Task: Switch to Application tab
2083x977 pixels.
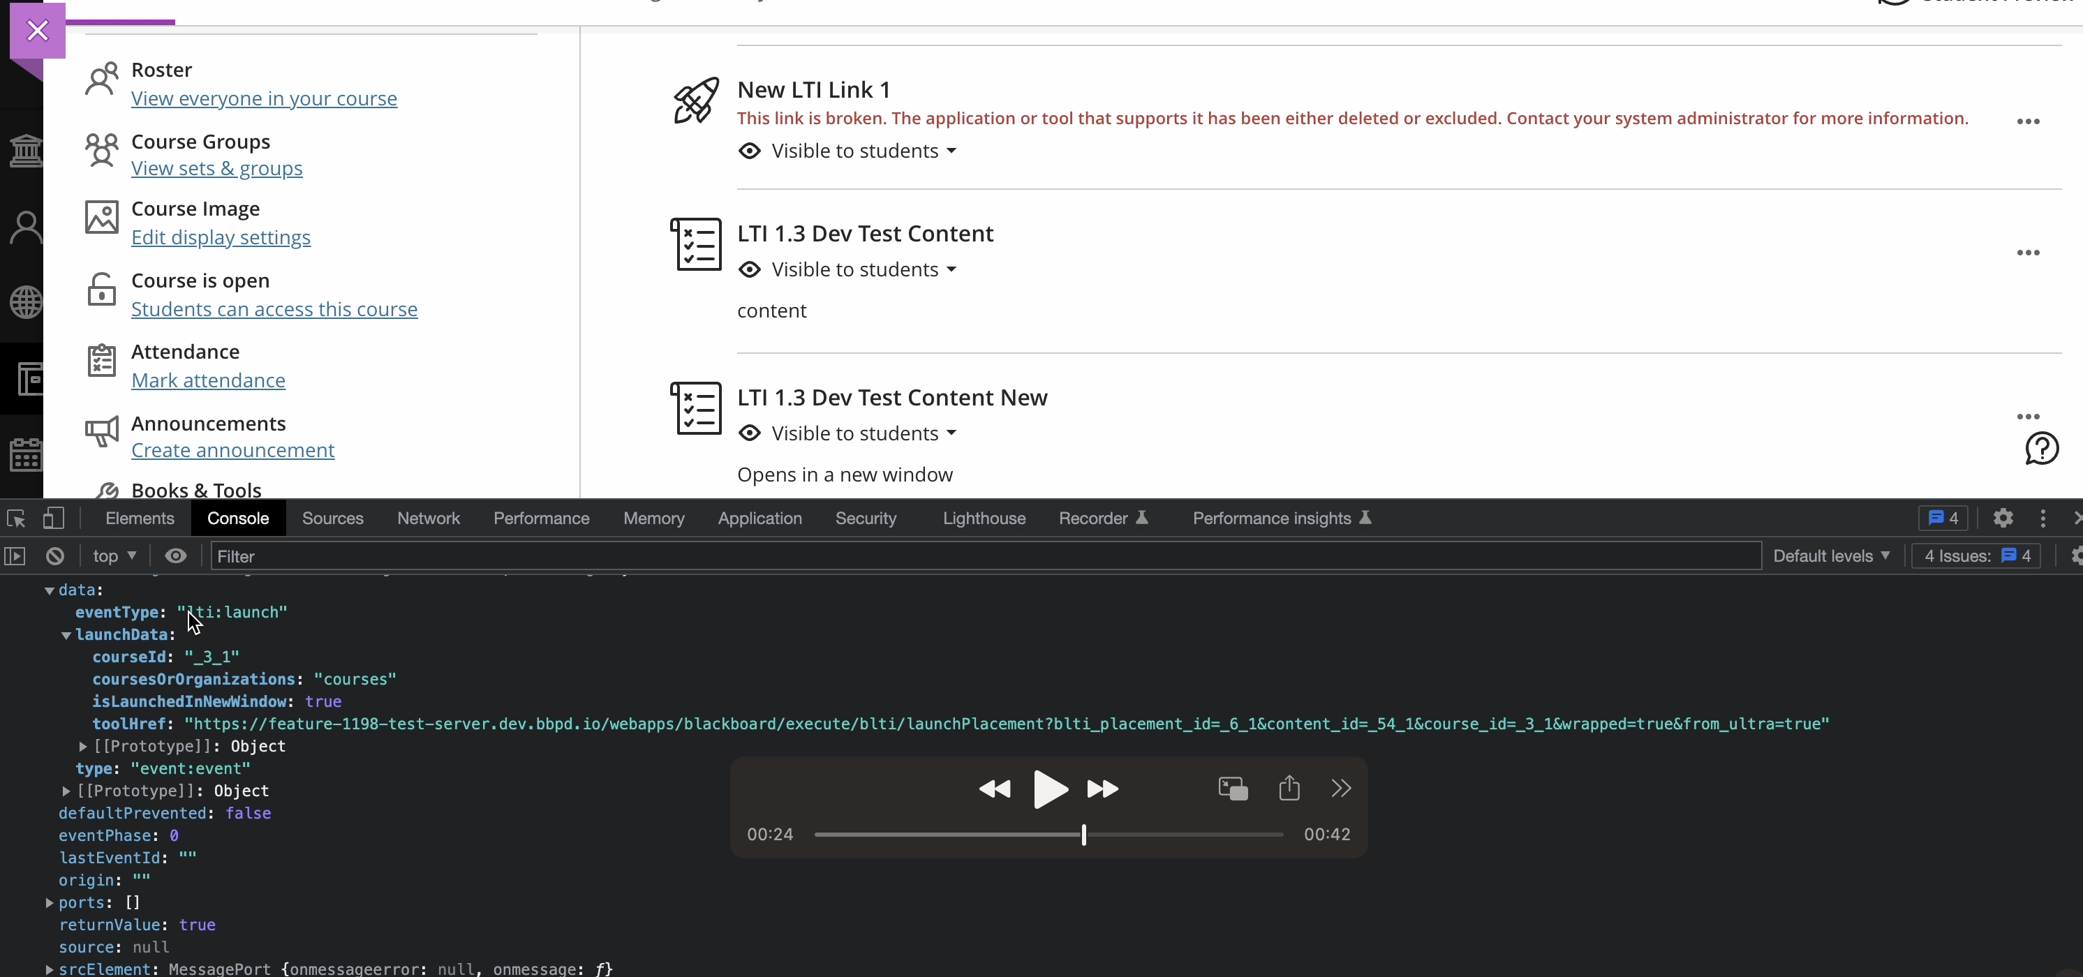Action: coord(759,518)
